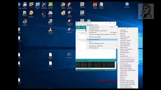Select the WinRAR archive githubgit desktop icon
Image resolution: width=161 pixels, height=90 pixels.
point(69,55)
